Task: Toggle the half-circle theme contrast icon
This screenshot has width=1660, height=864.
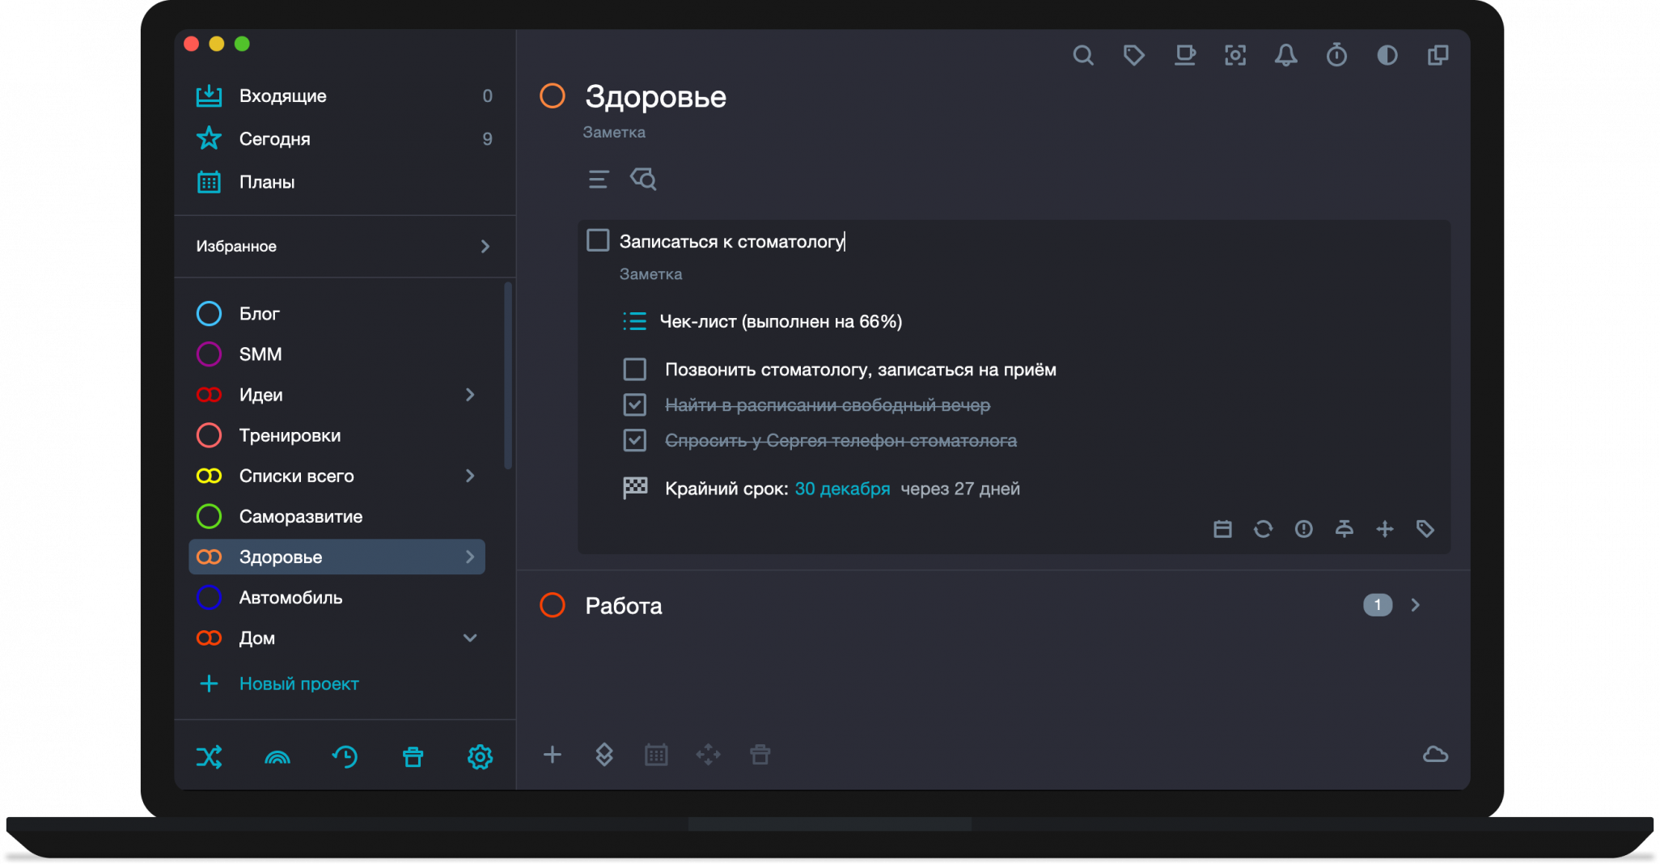Action: point(1387,55)
